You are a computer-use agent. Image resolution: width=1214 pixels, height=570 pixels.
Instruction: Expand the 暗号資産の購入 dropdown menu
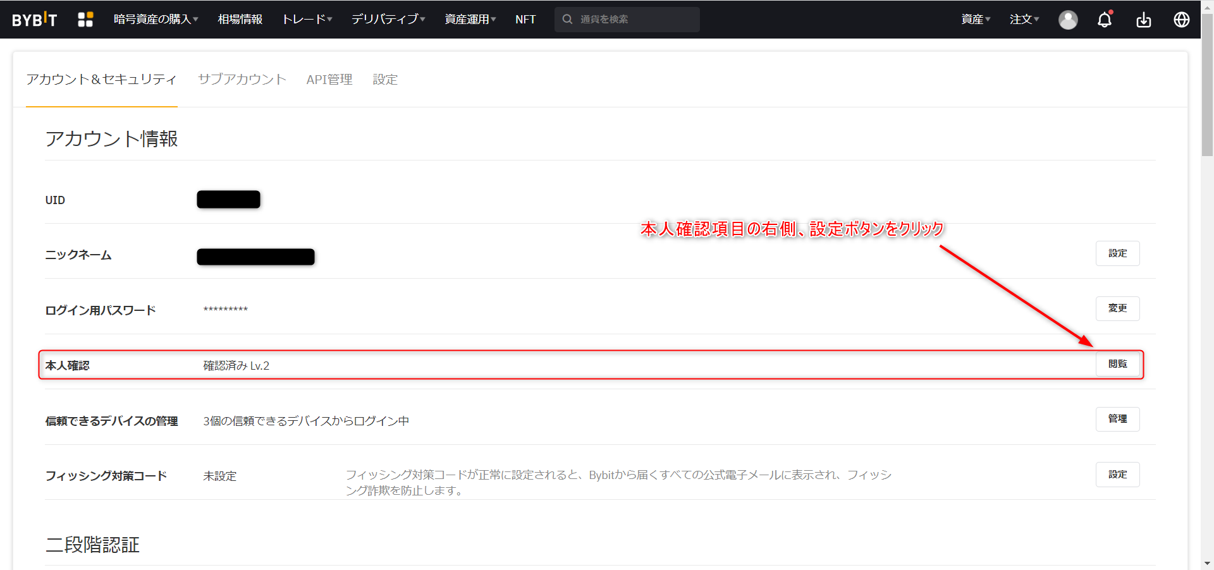tap(156, 20)
